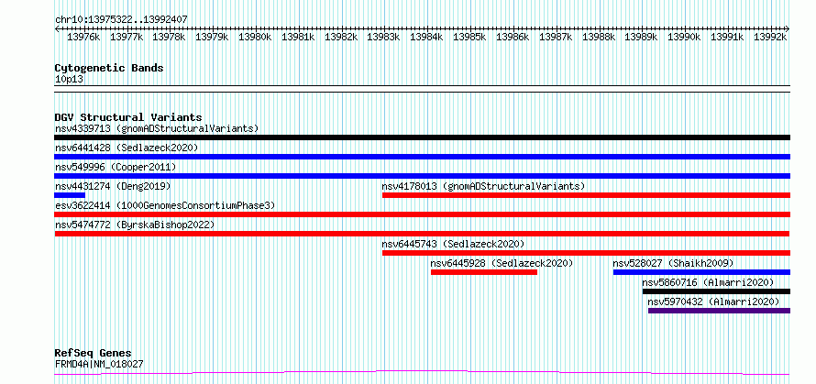Open the esv3622414 (1000GenomesConsortiumPhase3) label
The width and height of the screenshot is (816, 384).
point(165,205)
